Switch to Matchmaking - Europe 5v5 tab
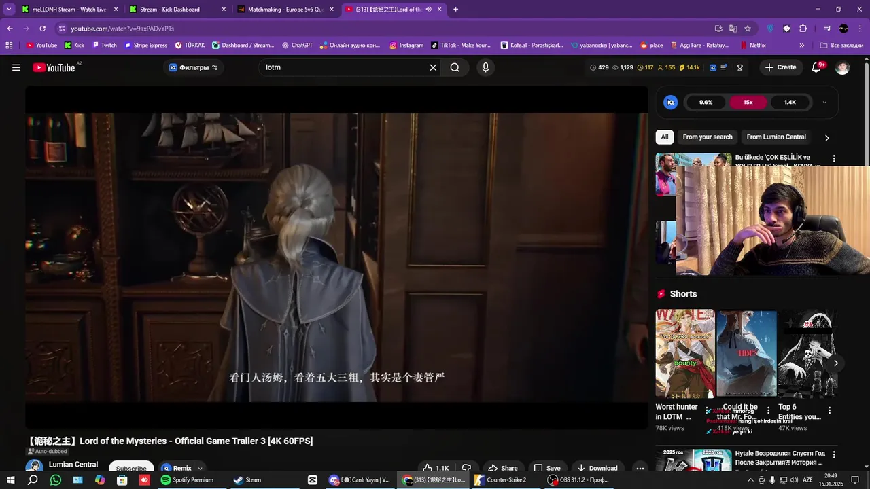Screen dimensions: 870x489 point(285,10)
